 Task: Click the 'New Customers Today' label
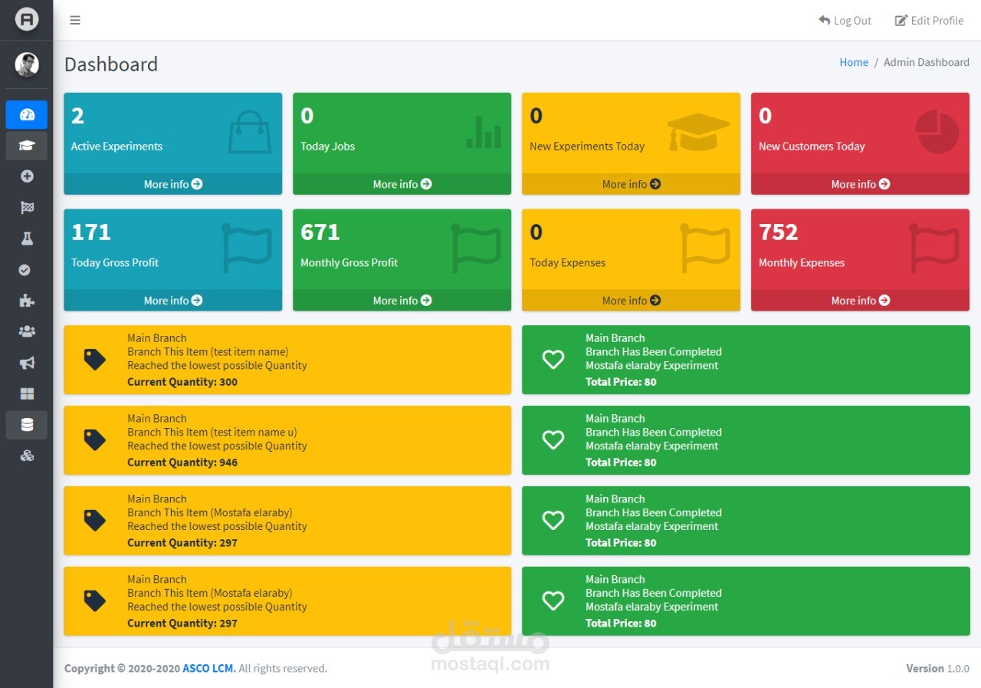(812, 146)
